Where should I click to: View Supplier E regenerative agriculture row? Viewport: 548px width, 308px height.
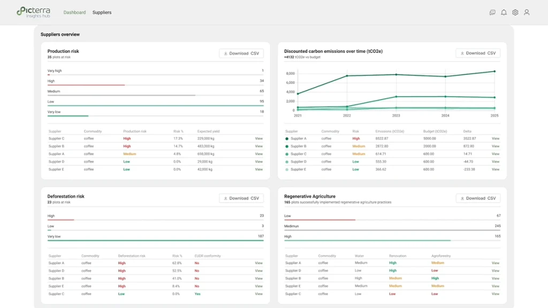pos(495,286)
